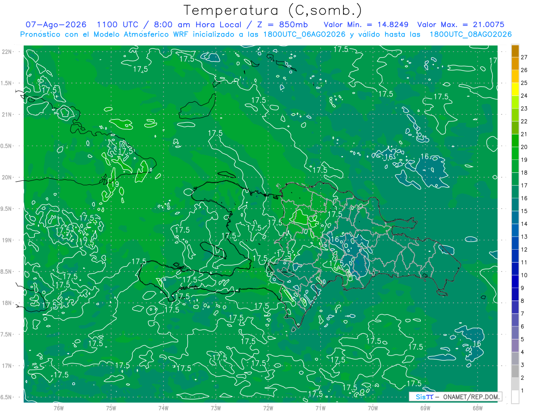536x414 pixels.
Task: Click the '75W' longitude label
Action: coord(111,408)
